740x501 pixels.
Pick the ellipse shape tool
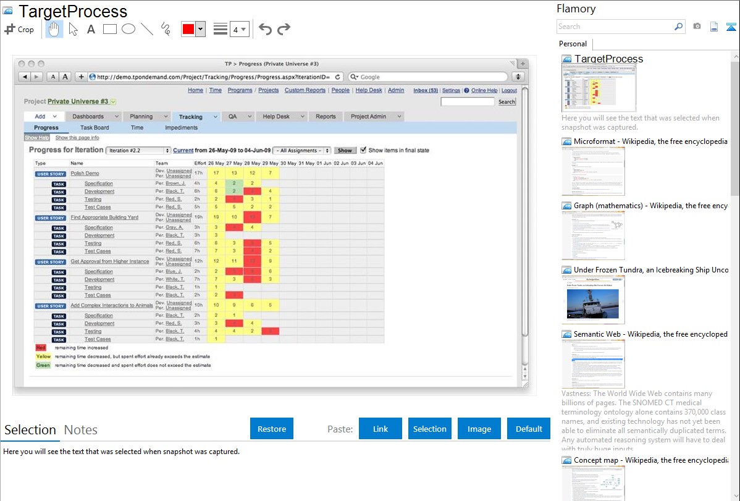128,29
